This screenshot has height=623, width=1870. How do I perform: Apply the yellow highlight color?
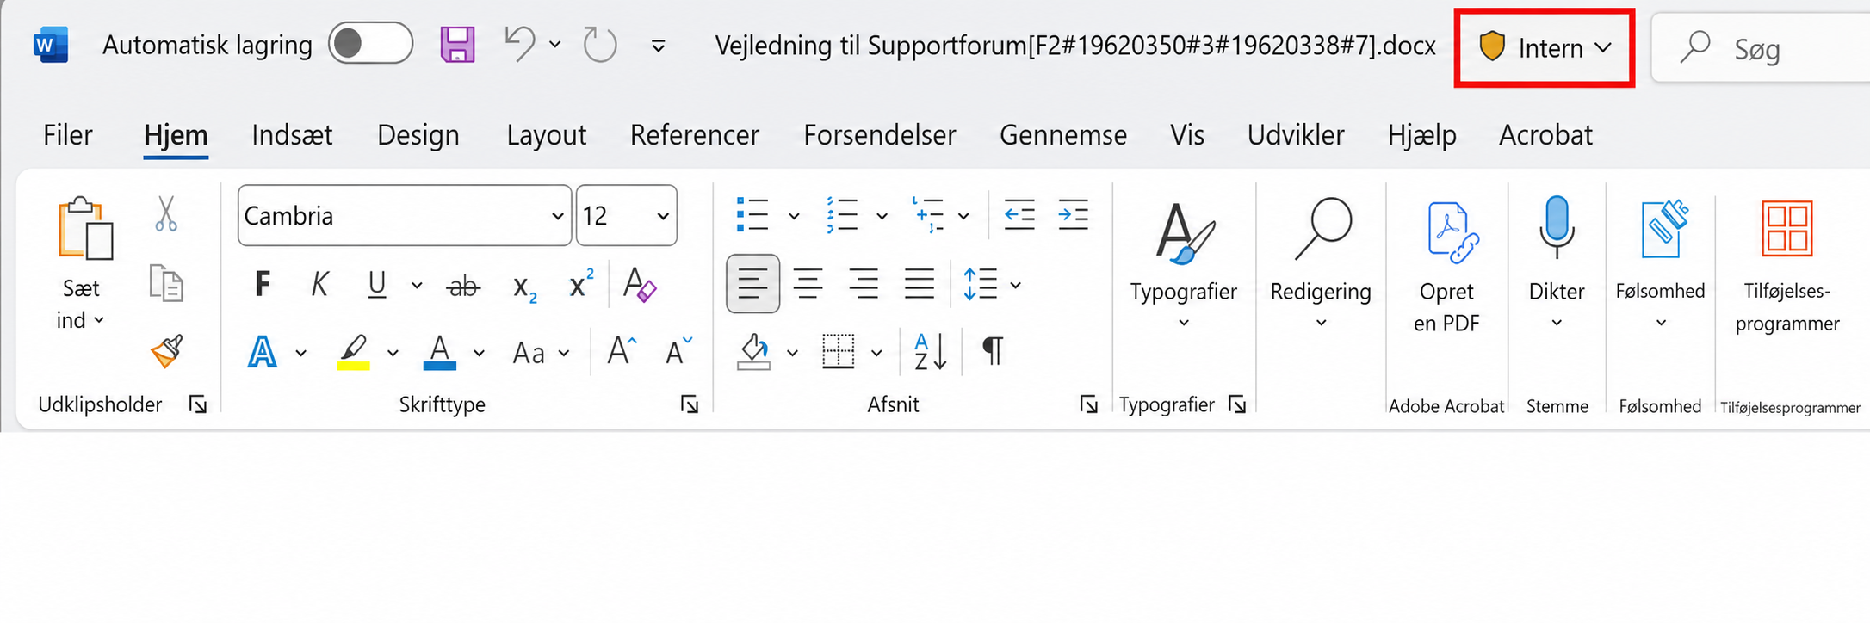click(353, 352)
